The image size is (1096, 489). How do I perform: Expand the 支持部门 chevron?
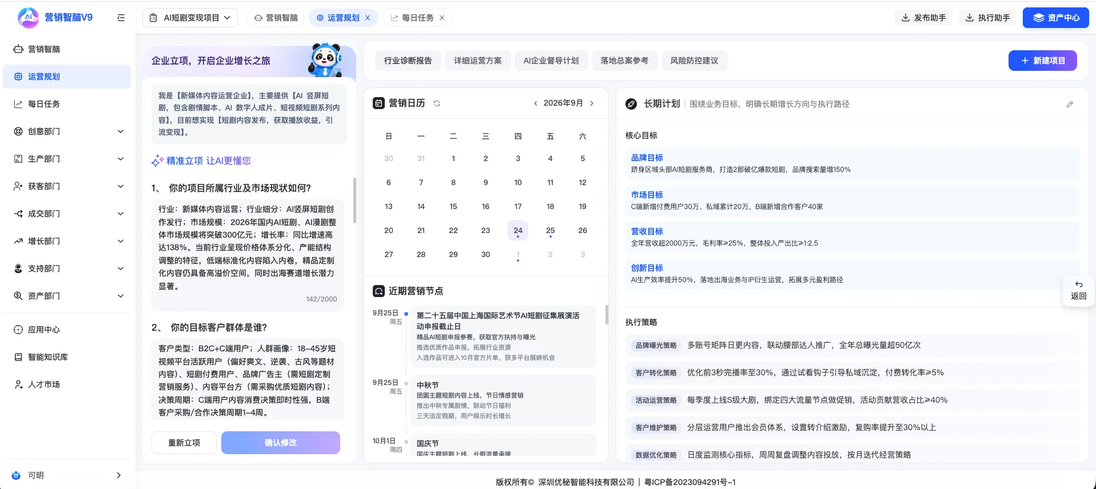(121, 268)
